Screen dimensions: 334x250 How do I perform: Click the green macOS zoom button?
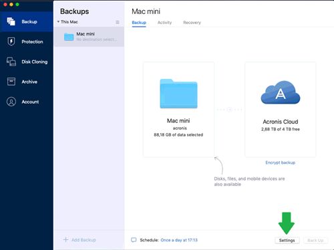point(17,5)
